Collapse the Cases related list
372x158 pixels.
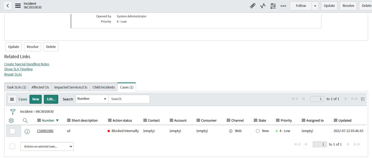point(363,99)
